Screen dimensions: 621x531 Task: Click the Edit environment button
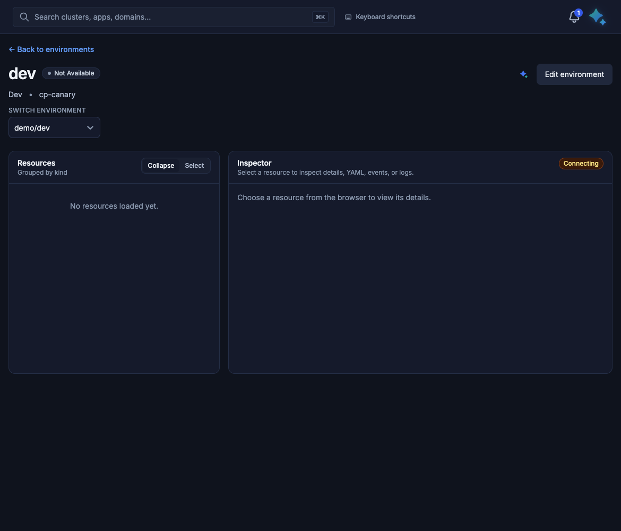pos(574,74)
